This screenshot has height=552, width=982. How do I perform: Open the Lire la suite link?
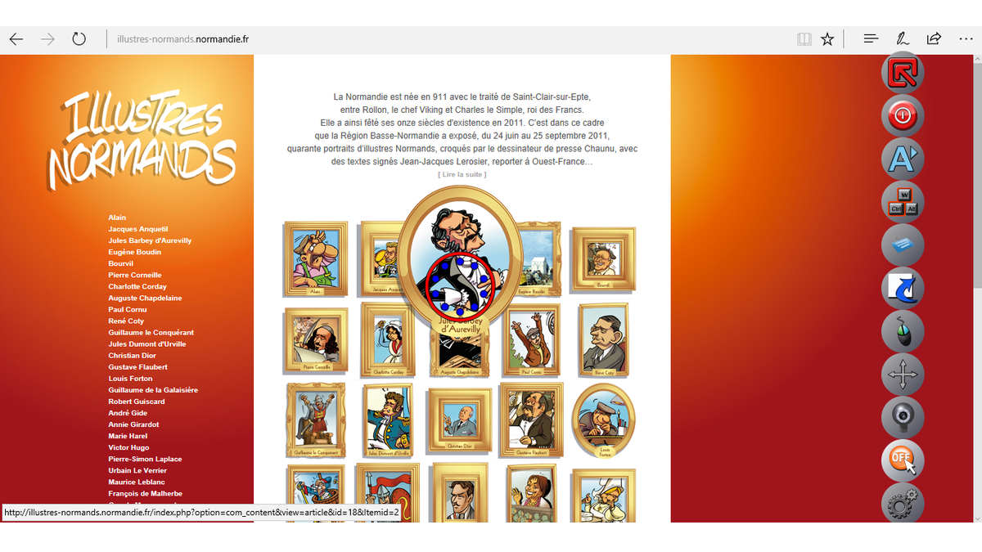(462, 174)
